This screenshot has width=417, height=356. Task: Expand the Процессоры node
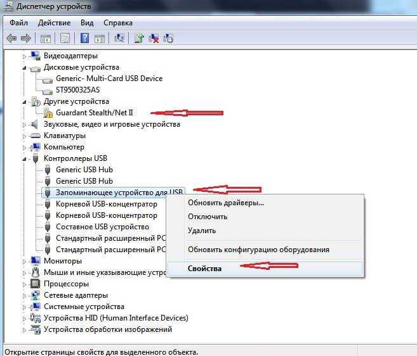tap(24, 284)
